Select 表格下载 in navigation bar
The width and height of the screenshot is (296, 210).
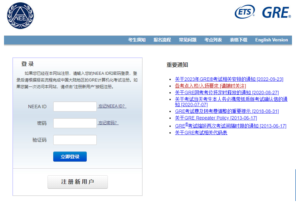pos(238,40)
